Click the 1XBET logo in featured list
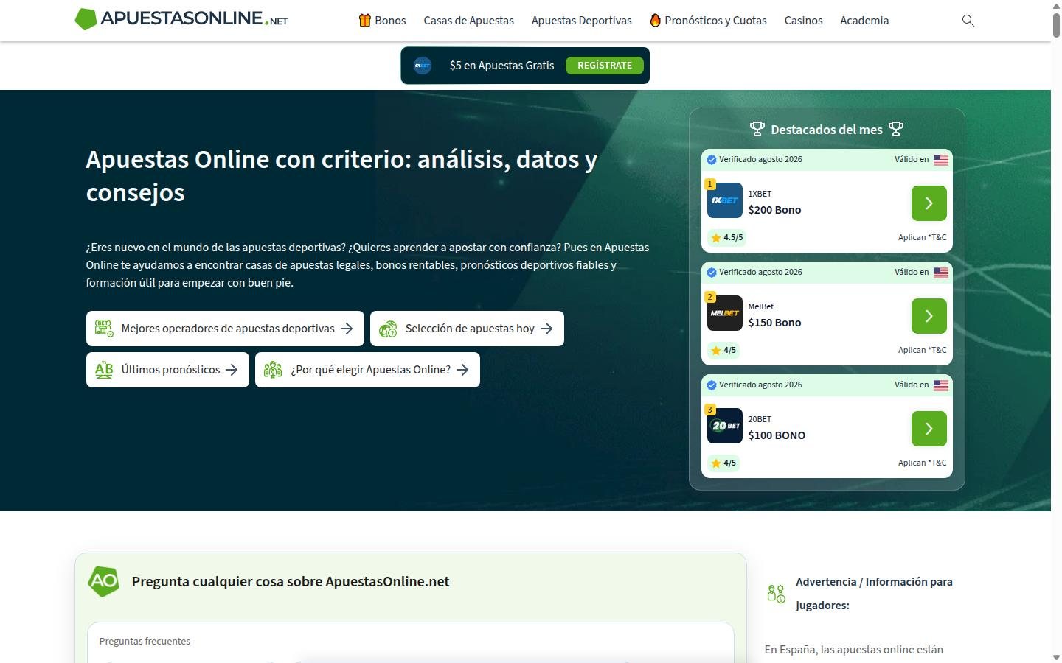The height and width of the screenshot is (663, 1062). tap(725, 200)
